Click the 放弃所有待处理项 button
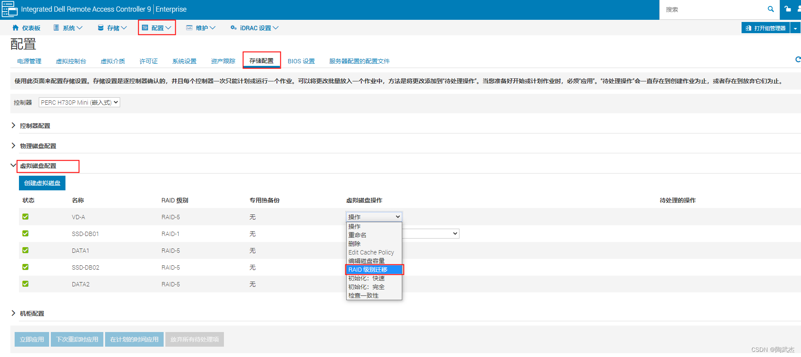 195,339
